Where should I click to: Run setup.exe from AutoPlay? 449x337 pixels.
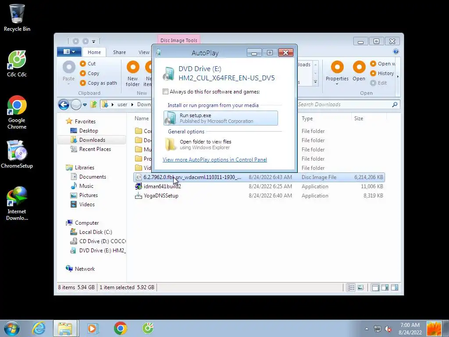coord(221,118)
